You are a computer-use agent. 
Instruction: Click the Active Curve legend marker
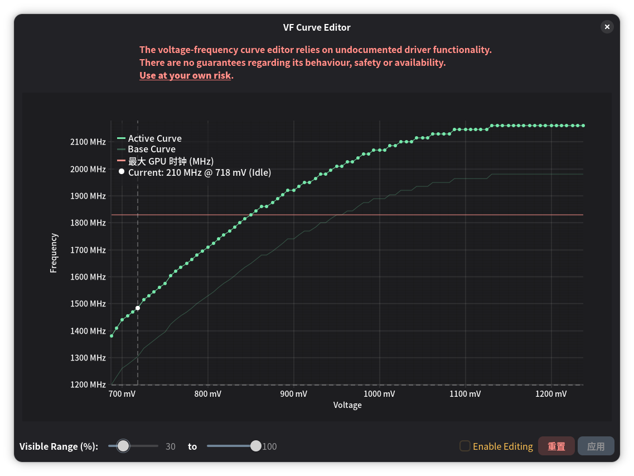[x=121, y=138]
